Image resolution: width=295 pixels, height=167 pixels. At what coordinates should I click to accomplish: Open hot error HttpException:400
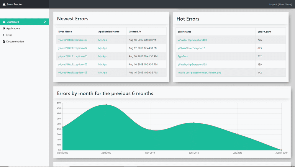[x=192, y=40]
